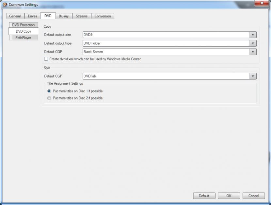This screenshot has height=205, width=271.
Task: Select the DVD Protection side tab
Action: (24, 25)
